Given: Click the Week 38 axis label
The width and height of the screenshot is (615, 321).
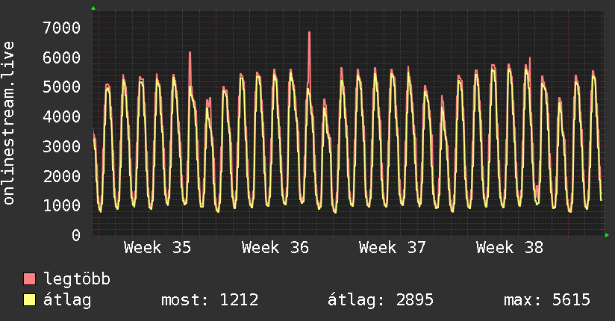Looking at the screenshot, I should pos(510,248).
